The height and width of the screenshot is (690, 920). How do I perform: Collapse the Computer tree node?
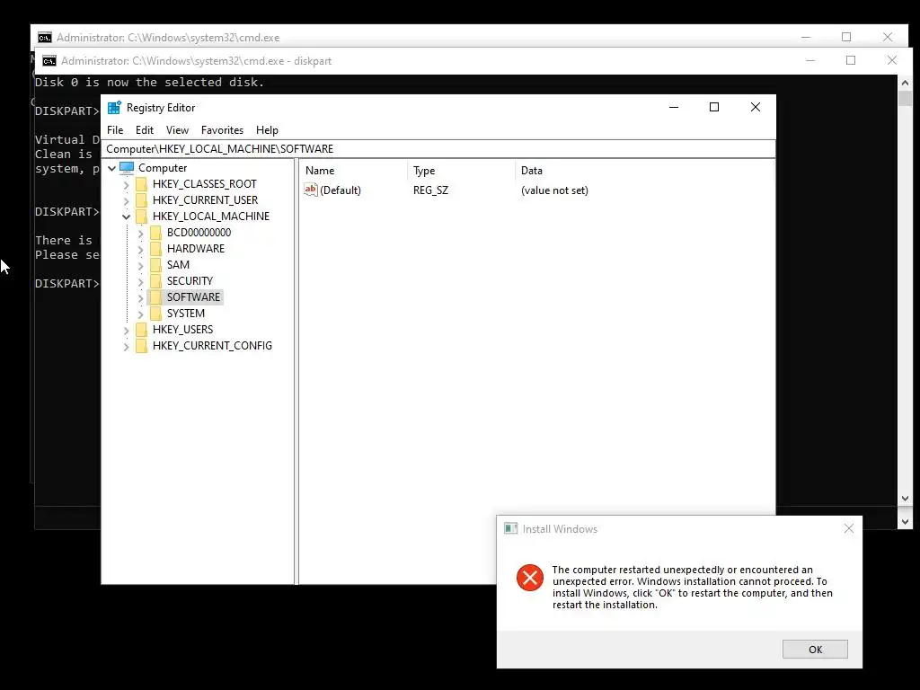(x=111, y=168)
